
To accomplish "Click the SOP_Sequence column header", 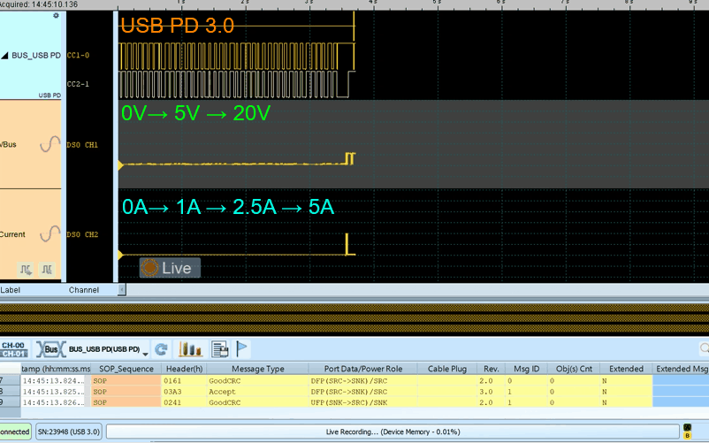I will pos(126,369).
